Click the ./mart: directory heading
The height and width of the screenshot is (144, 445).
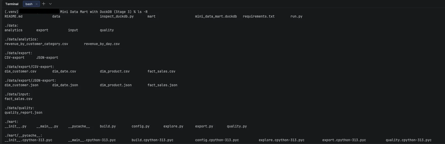tap(11, 122)
